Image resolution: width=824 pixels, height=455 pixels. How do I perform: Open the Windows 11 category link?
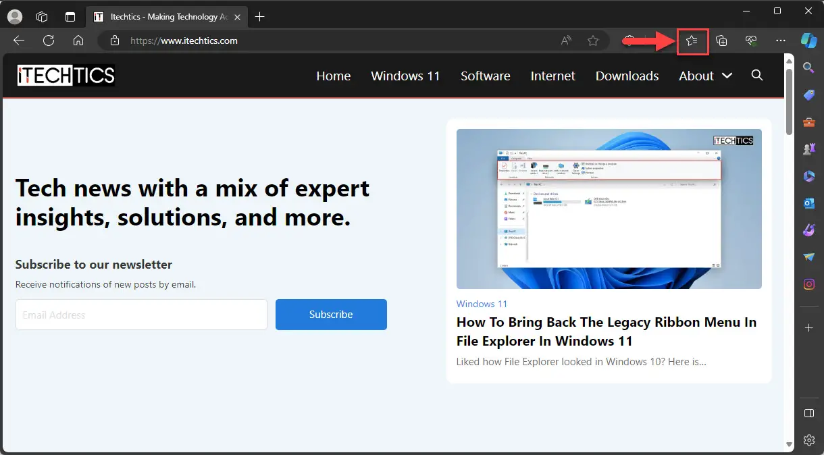click(482, 304)
